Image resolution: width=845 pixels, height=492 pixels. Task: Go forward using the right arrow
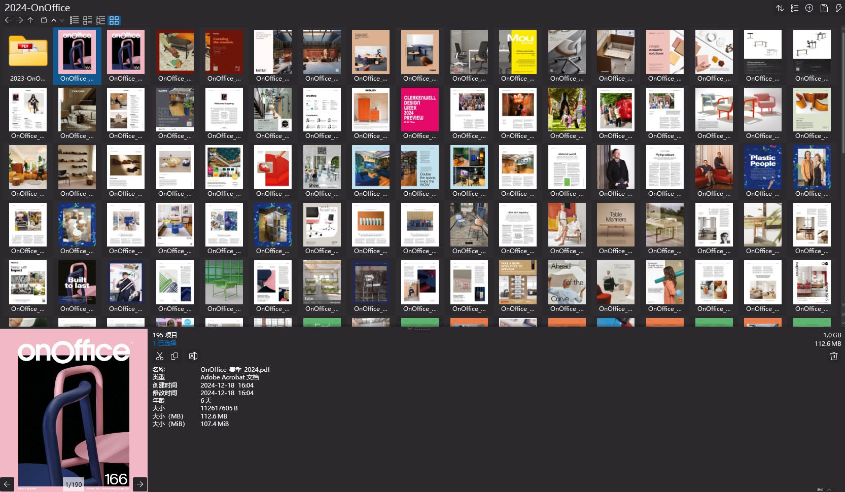tap(19, 20)
